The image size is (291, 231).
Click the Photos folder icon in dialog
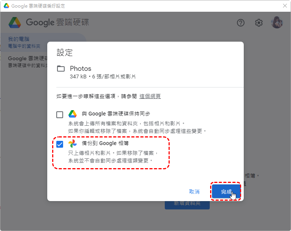tap(61, 69)
